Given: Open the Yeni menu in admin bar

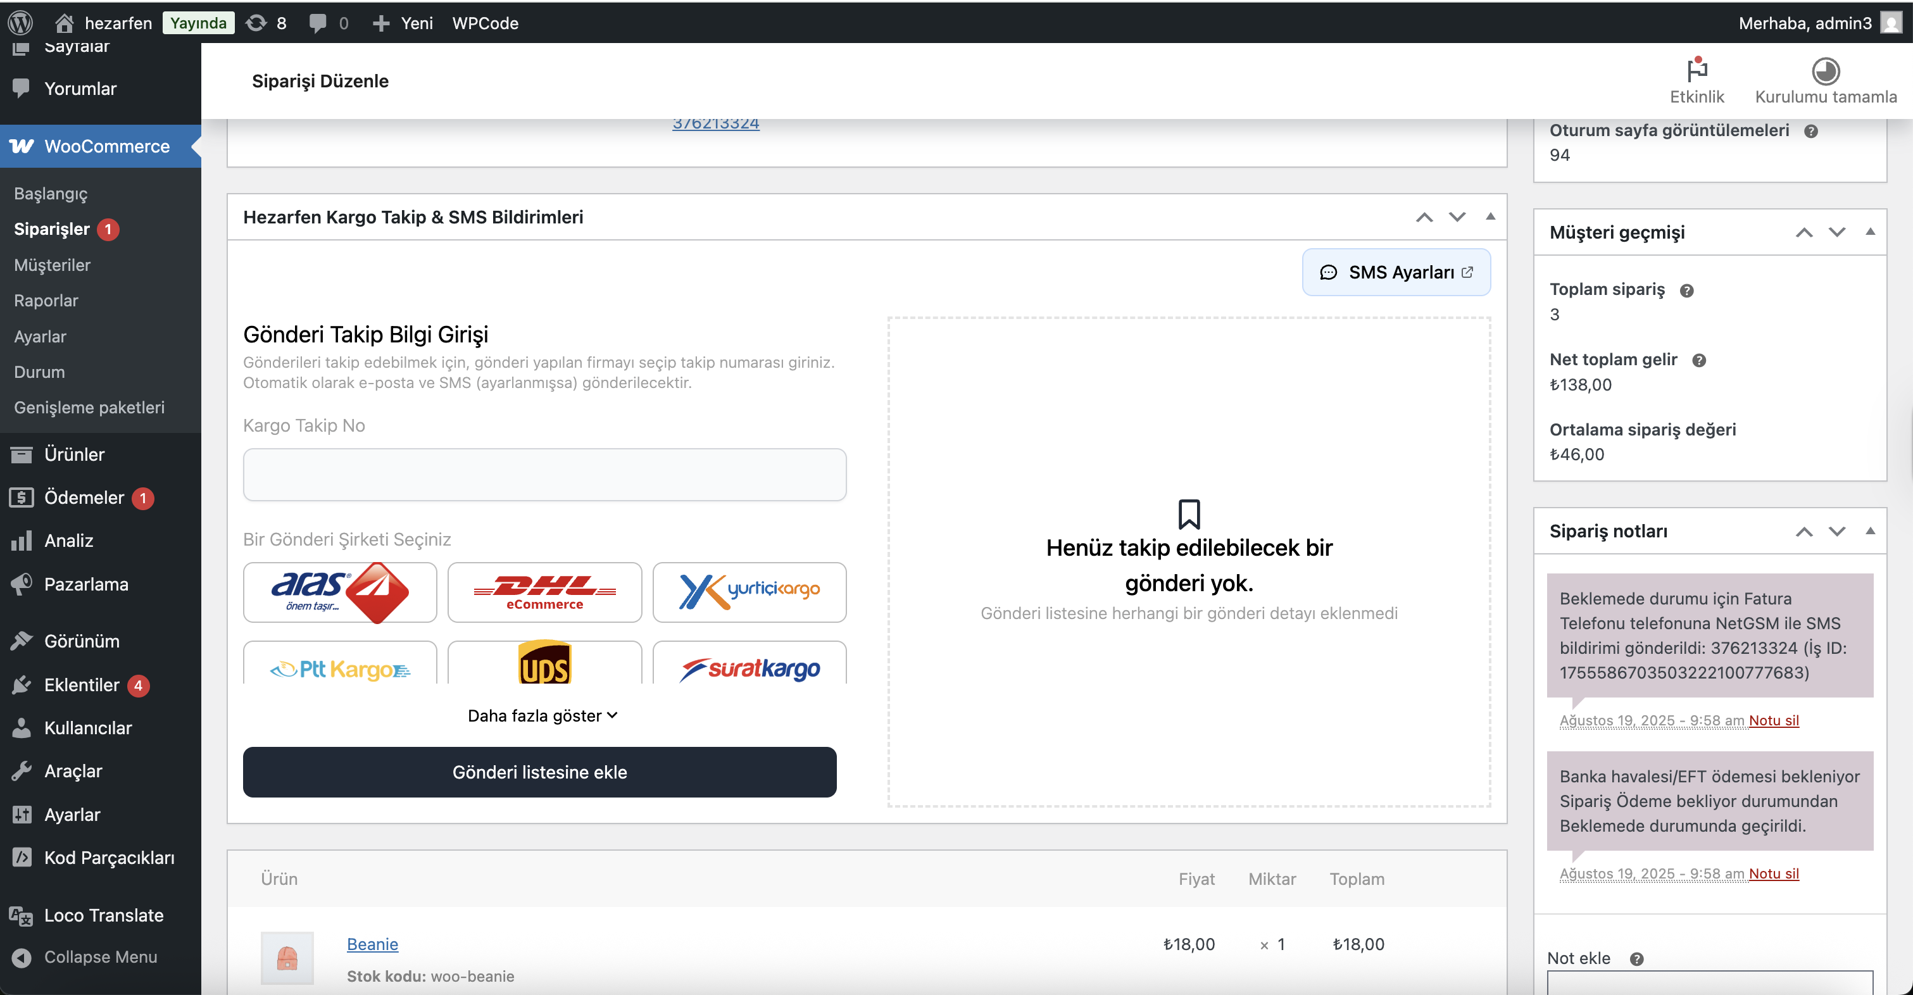Looking at the screenshot, I should (402, 22).
